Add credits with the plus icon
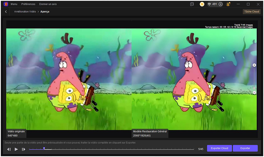Viewport: 264px width, 157px height. click(220, 4)
